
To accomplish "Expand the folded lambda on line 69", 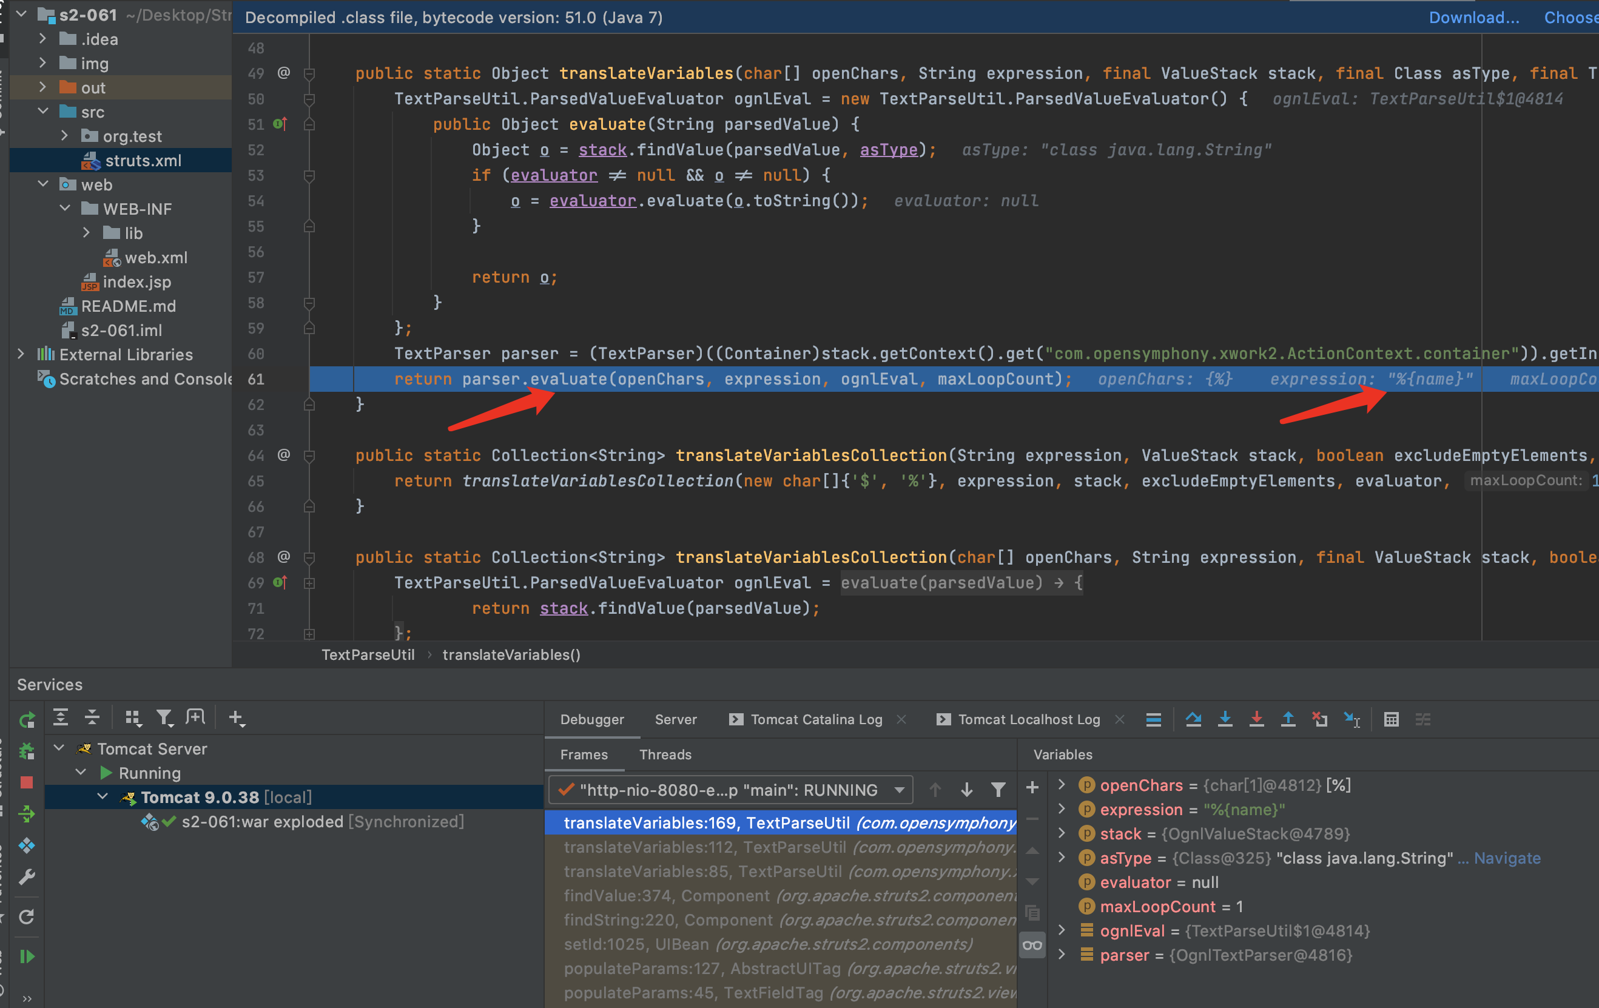I will 309,583.
